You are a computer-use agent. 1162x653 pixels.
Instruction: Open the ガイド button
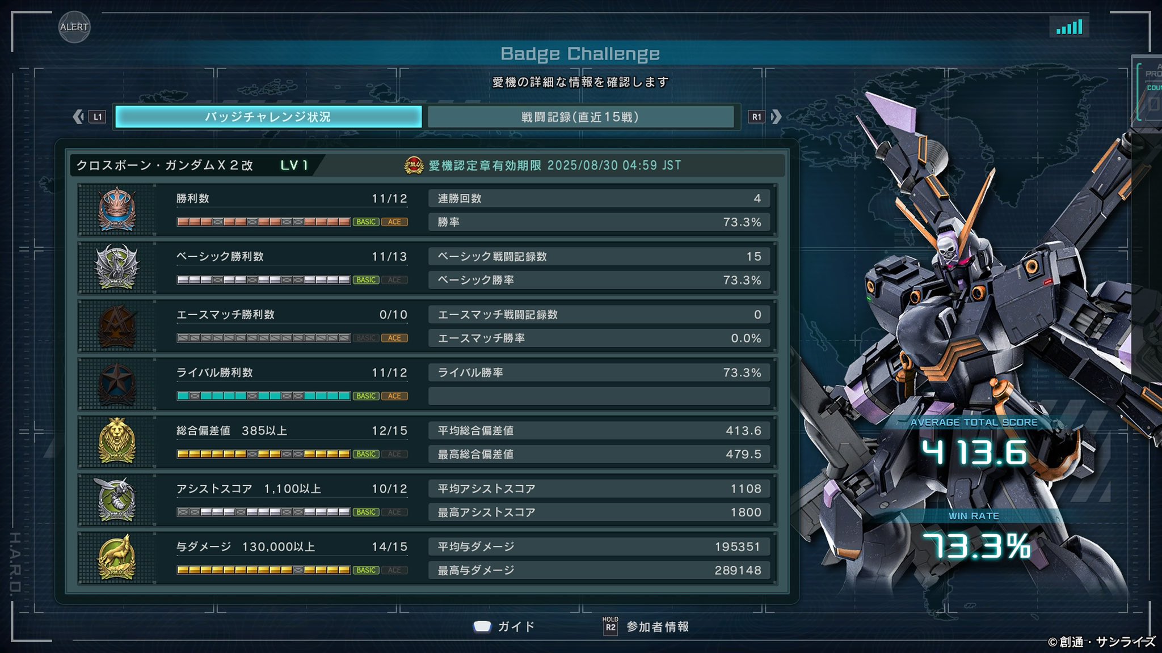pos(504,626)
